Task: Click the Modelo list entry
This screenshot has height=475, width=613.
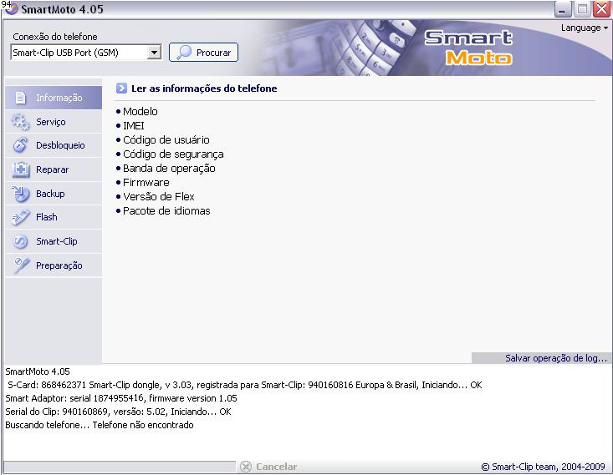Action: tap(140, 112)
